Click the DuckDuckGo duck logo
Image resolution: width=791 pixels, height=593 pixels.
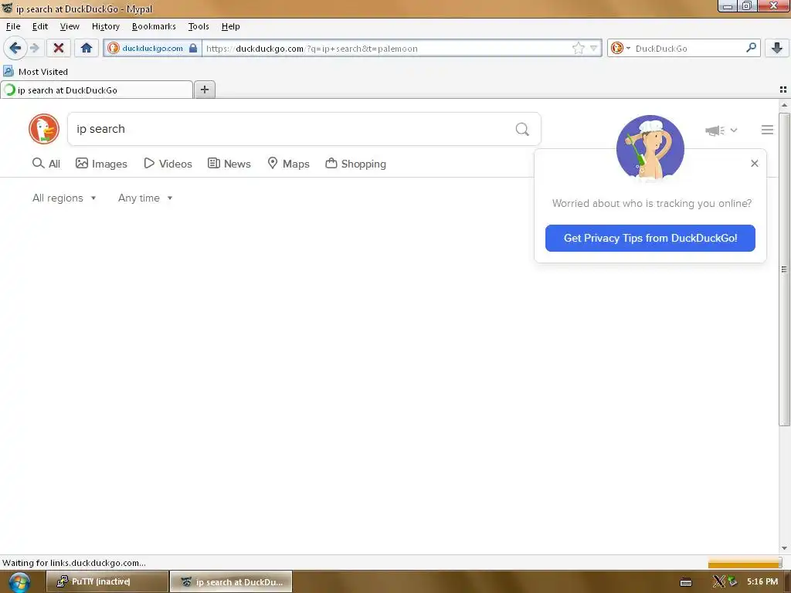coord(44,129)
